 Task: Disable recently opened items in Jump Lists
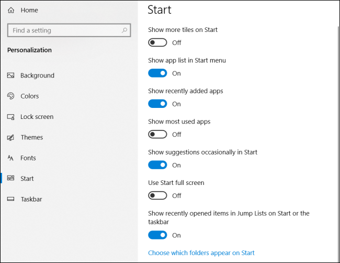(x=157, y=235)
